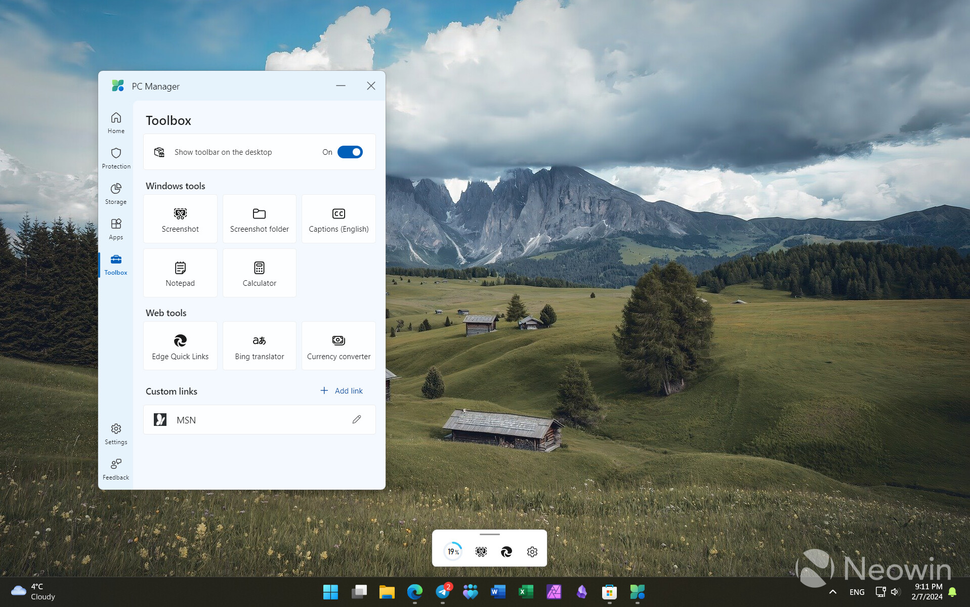Open the Windows Start menu

pos(330,592)
